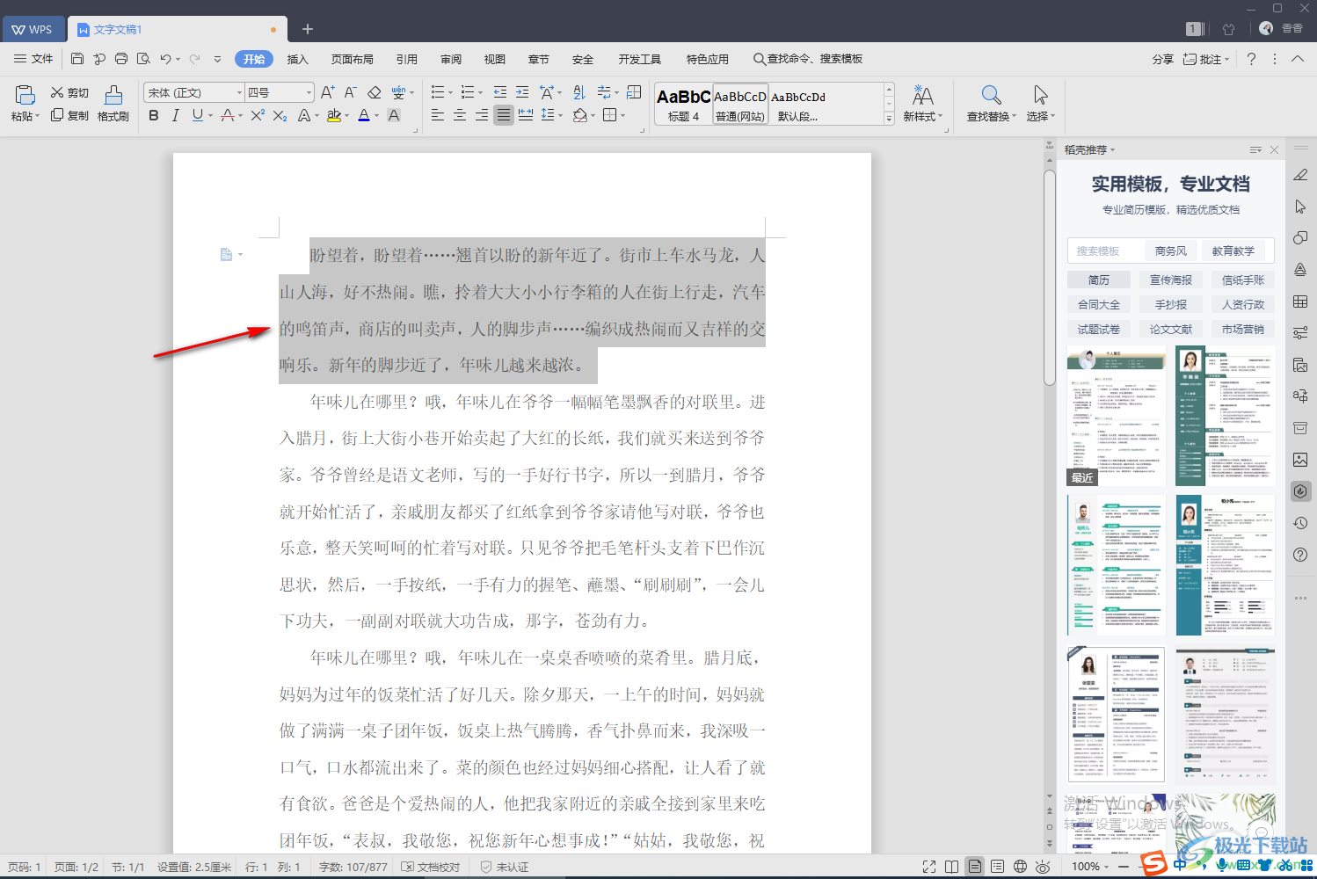Activate the Format Painter (格式刷)
Screen dimensions: 1317x879
113,103
